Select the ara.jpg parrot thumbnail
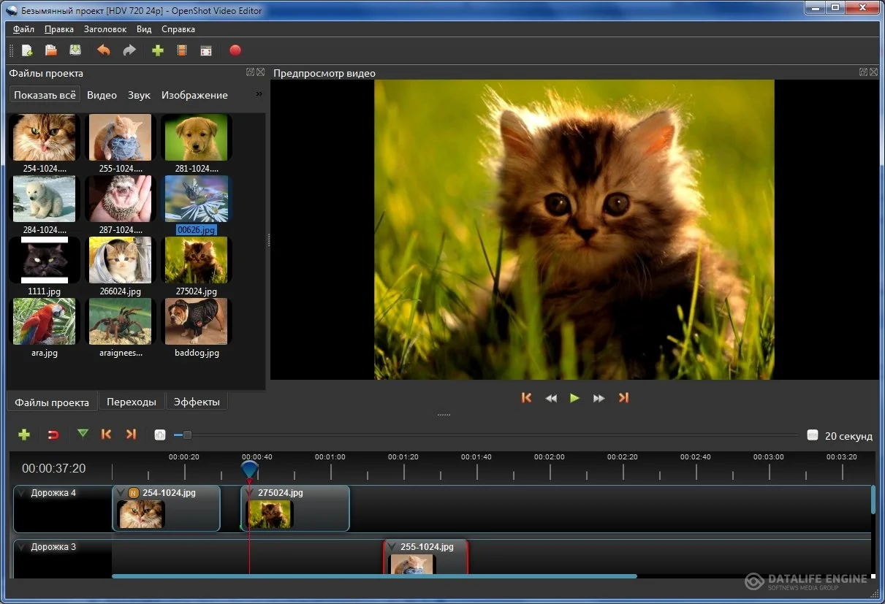This screenshot has width=885, height=604. coord(44,322)
